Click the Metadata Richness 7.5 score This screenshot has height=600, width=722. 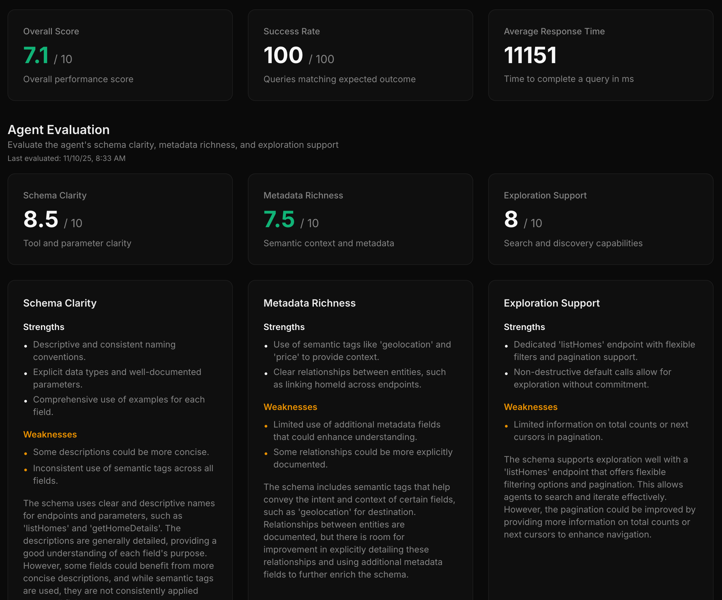[279, 219]
